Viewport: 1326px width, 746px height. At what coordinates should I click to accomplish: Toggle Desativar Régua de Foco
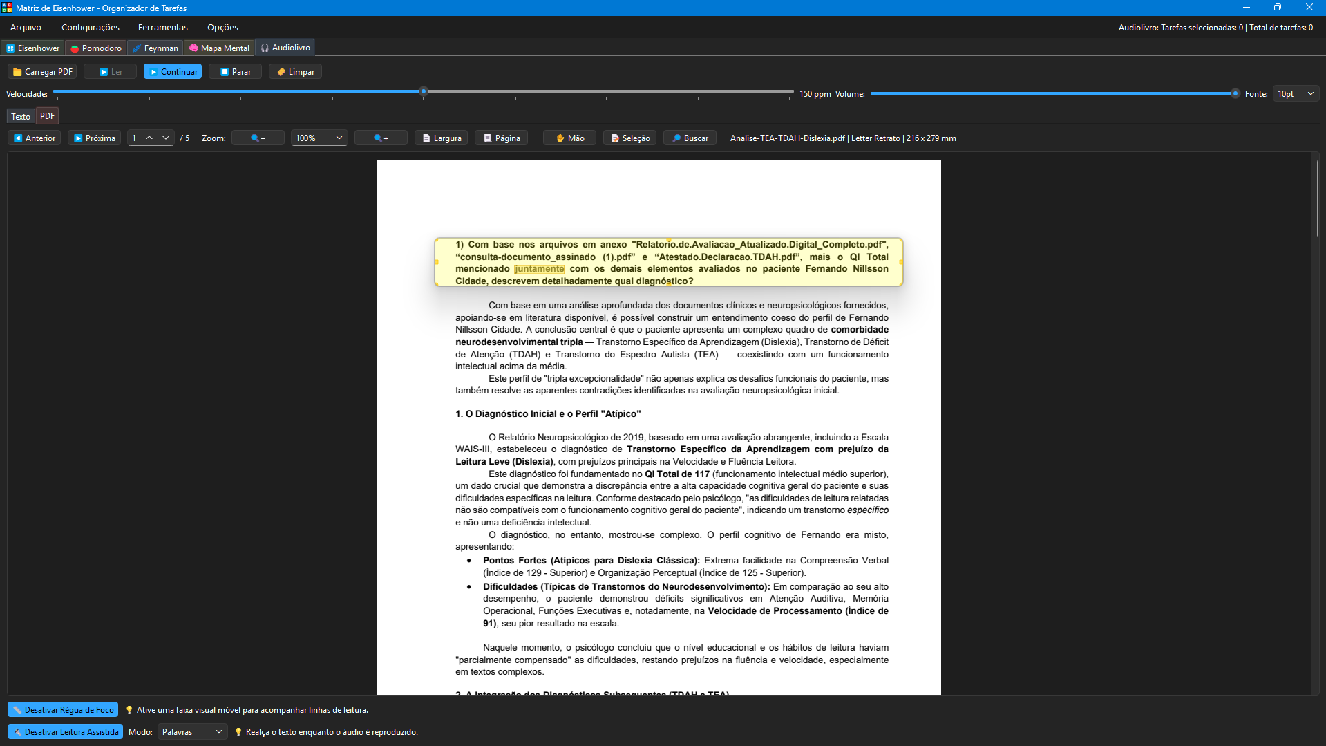63,710
